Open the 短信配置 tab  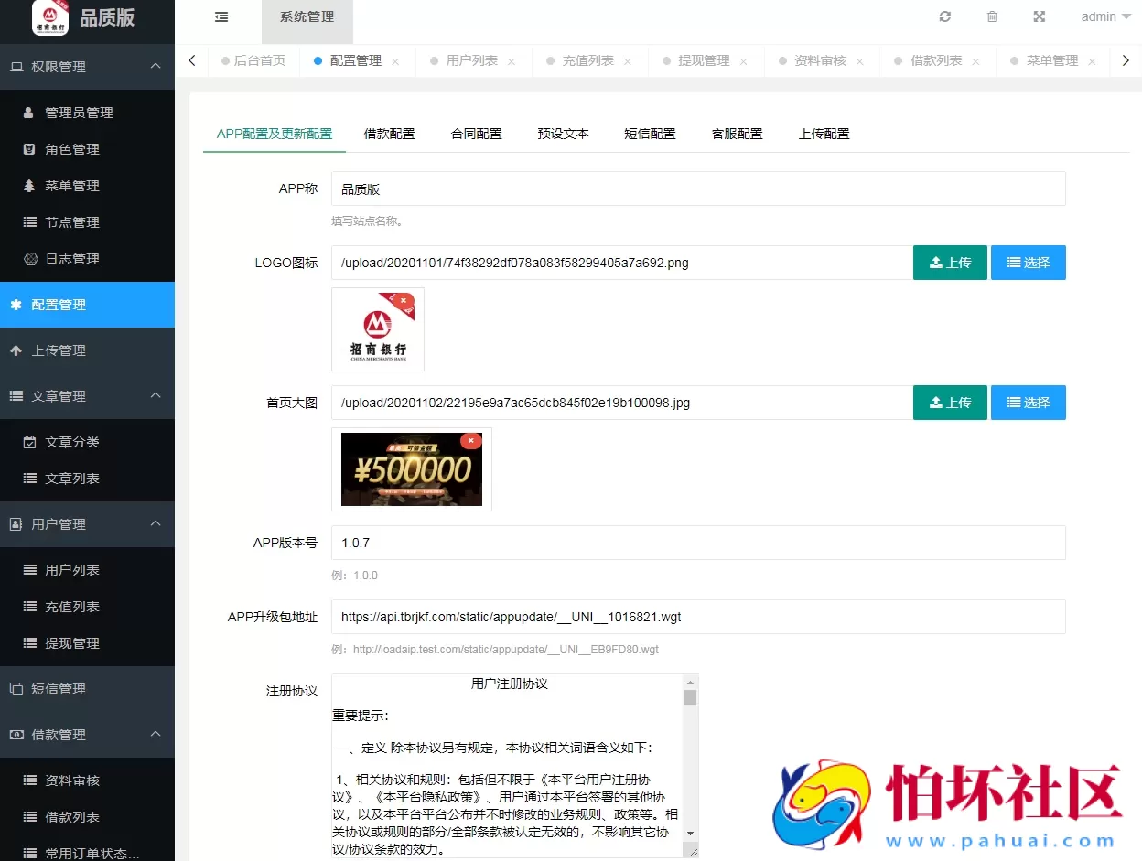650,133
